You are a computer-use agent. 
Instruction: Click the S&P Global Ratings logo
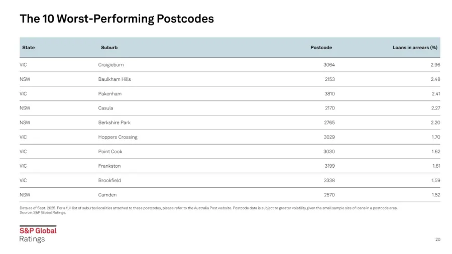point(38,234)
